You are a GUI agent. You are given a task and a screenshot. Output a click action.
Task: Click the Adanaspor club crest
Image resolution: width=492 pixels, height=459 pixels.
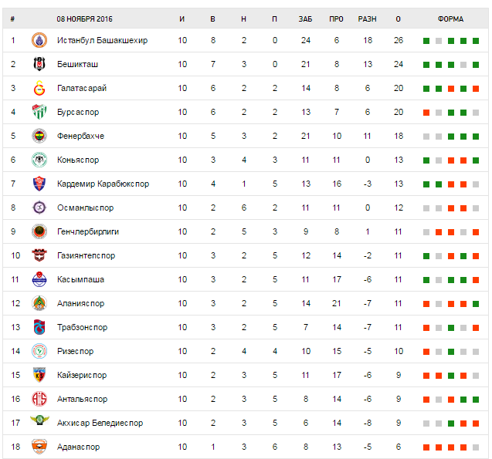point(39,447)
